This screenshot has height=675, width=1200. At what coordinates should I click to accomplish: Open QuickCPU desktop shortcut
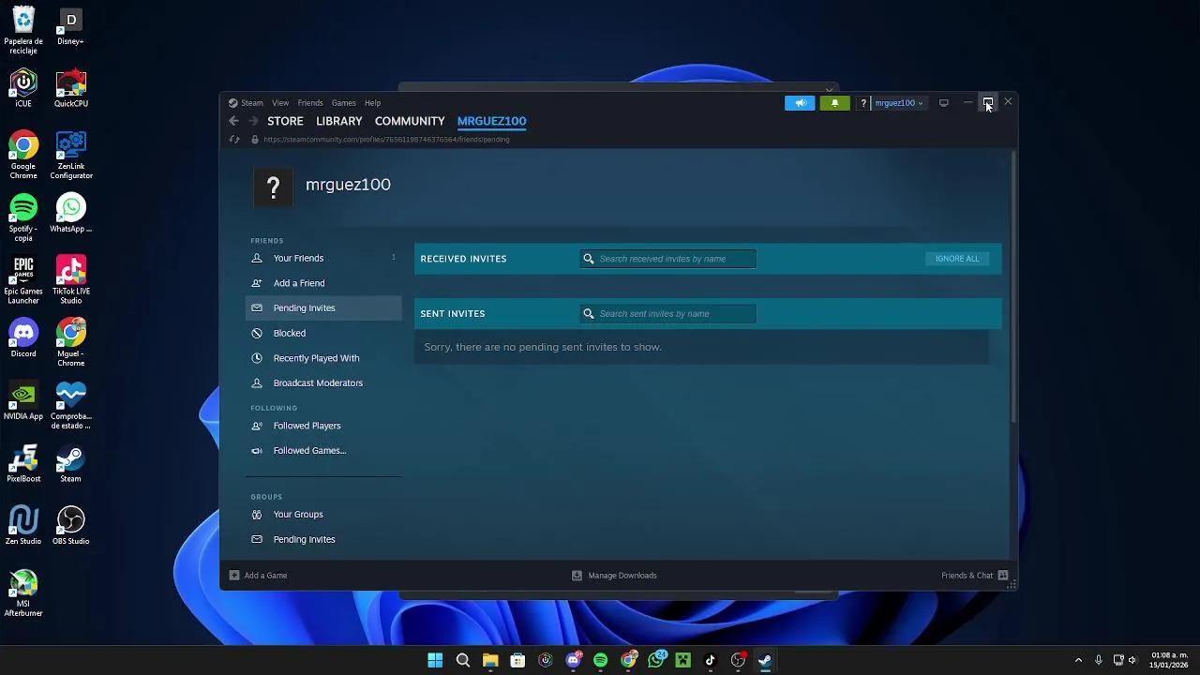click(x=71, y=89)
